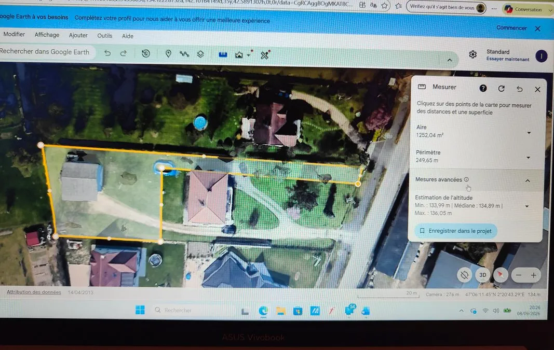Reset orientation with the red compass
Screen dimensions: 554x350
(x=501, y=275)
